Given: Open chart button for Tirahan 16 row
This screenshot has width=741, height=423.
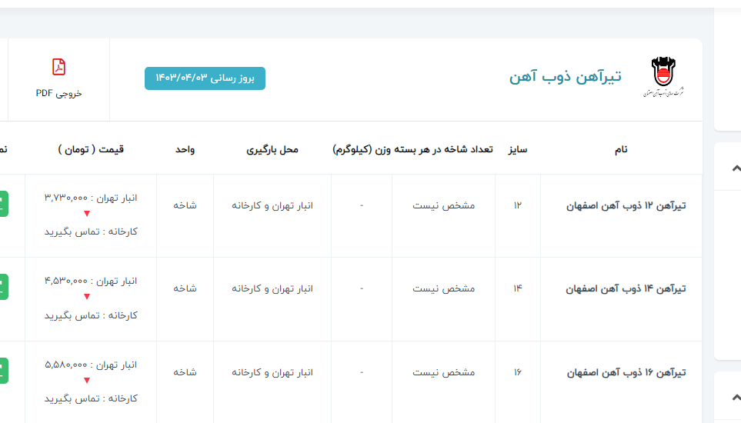Looking at the screenshot, I should 3,371.
